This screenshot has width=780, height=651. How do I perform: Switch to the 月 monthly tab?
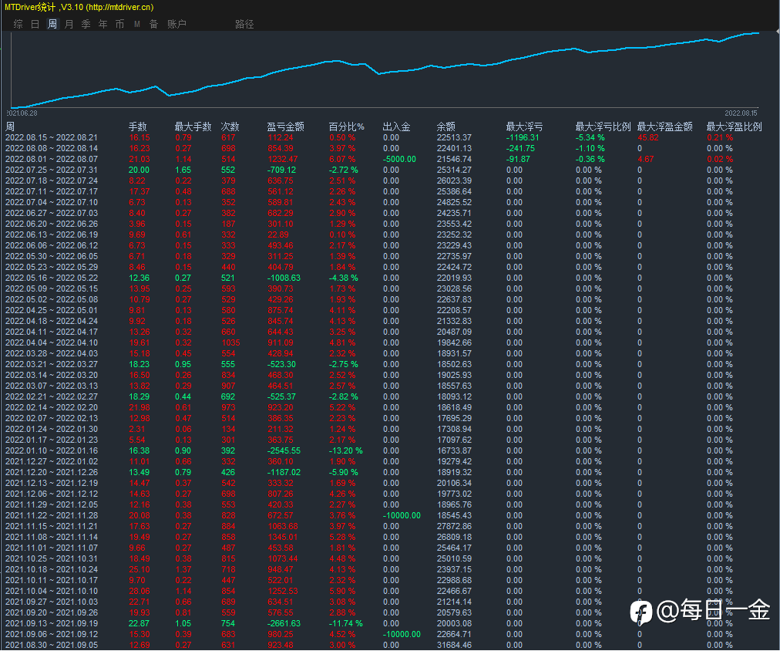(x=69, y=24)
